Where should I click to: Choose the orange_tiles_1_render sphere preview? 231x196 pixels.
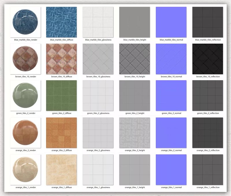tap(25, 170)
